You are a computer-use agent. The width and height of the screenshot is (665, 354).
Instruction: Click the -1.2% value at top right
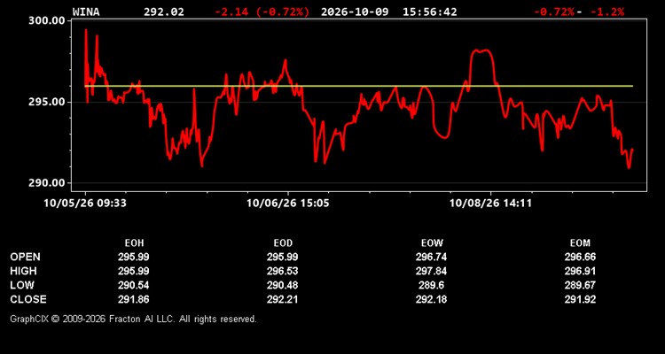pos(607,12)
